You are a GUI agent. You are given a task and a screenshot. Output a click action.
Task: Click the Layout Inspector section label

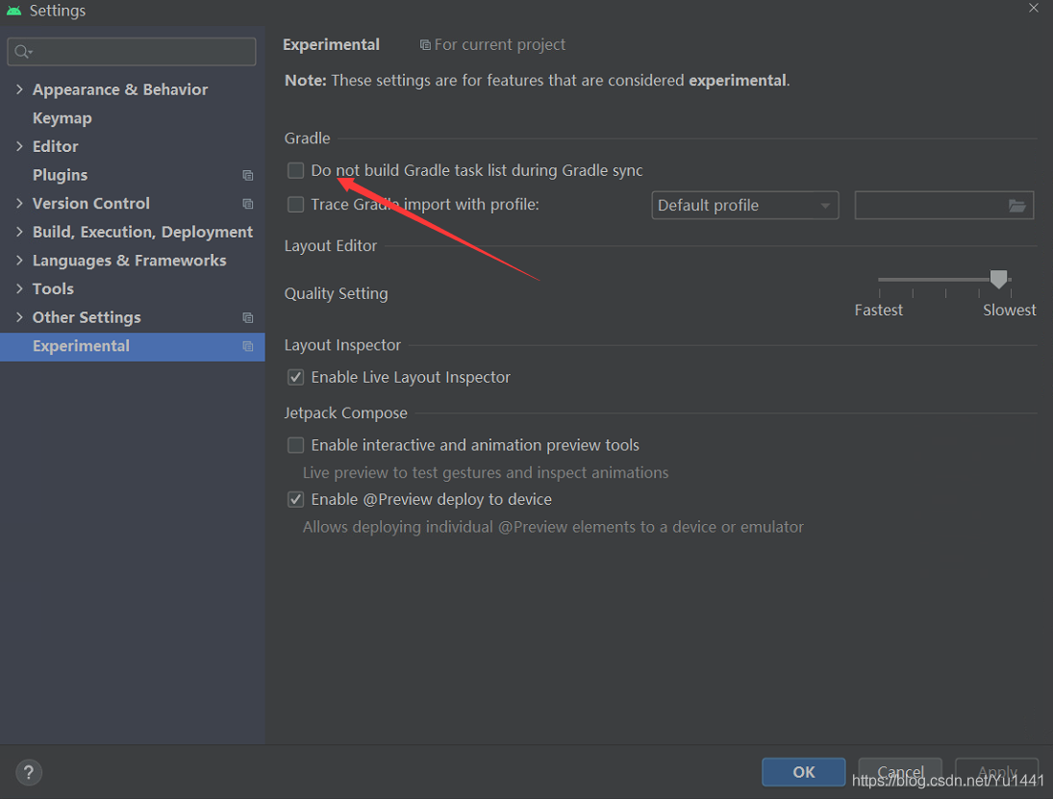coord(342,345)
